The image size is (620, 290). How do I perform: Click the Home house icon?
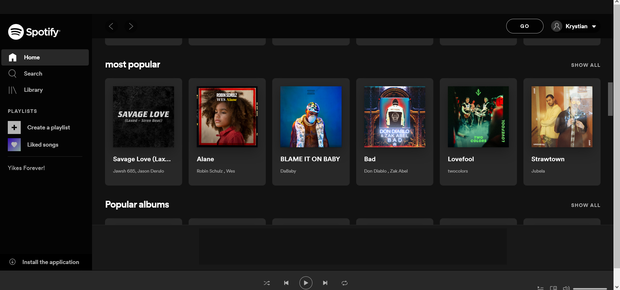12,57
